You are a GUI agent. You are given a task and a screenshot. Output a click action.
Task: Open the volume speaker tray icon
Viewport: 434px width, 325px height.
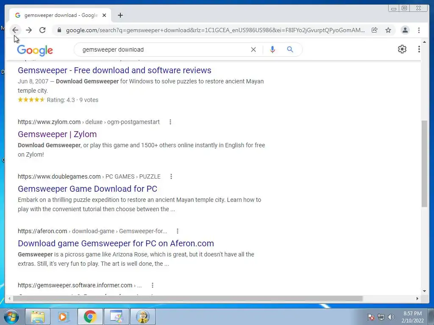click(391, 317)
